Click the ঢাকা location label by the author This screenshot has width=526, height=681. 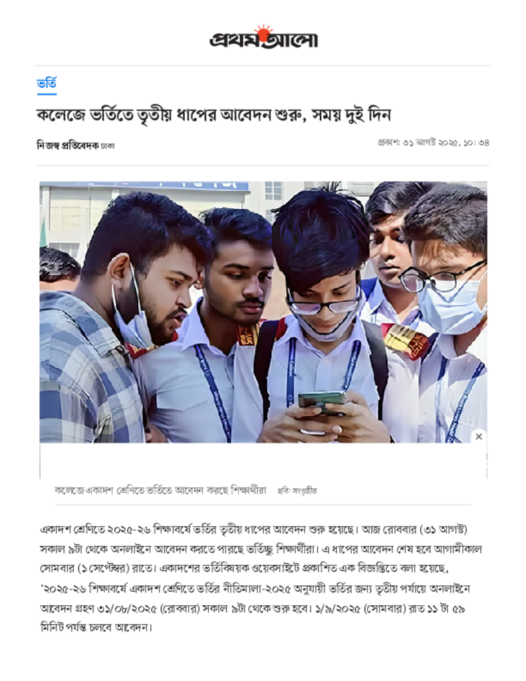click(107, 146)
